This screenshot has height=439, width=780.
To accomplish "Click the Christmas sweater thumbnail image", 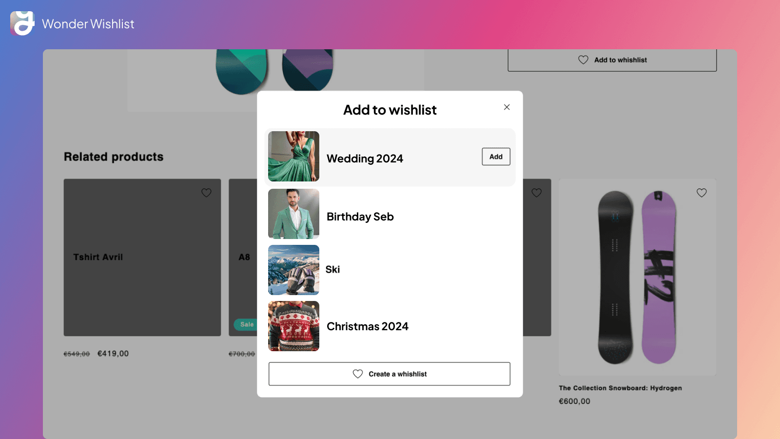I will click(293, 326).
